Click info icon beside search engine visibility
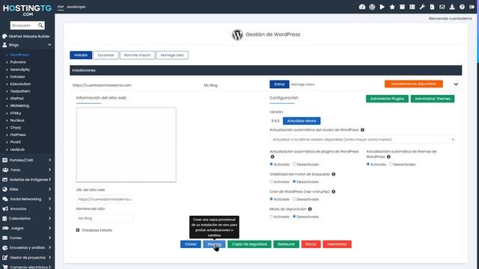 [334, 174]
